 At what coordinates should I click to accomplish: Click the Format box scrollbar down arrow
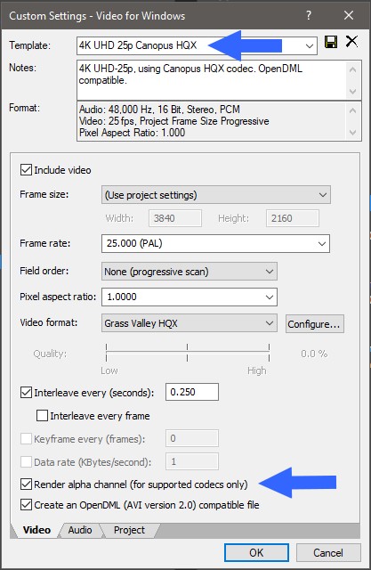[353, 133]
